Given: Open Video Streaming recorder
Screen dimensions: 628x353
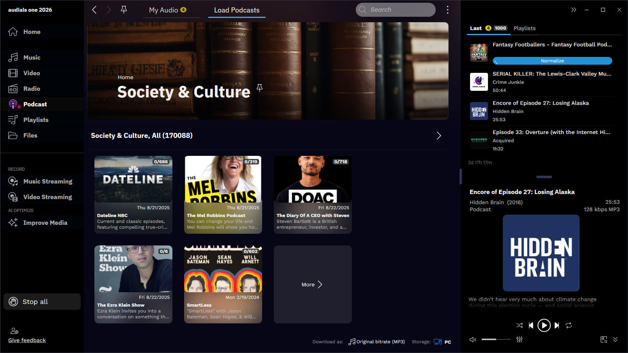Looking at the screenshot, I should pyautogui.click(x=48, y=197).
